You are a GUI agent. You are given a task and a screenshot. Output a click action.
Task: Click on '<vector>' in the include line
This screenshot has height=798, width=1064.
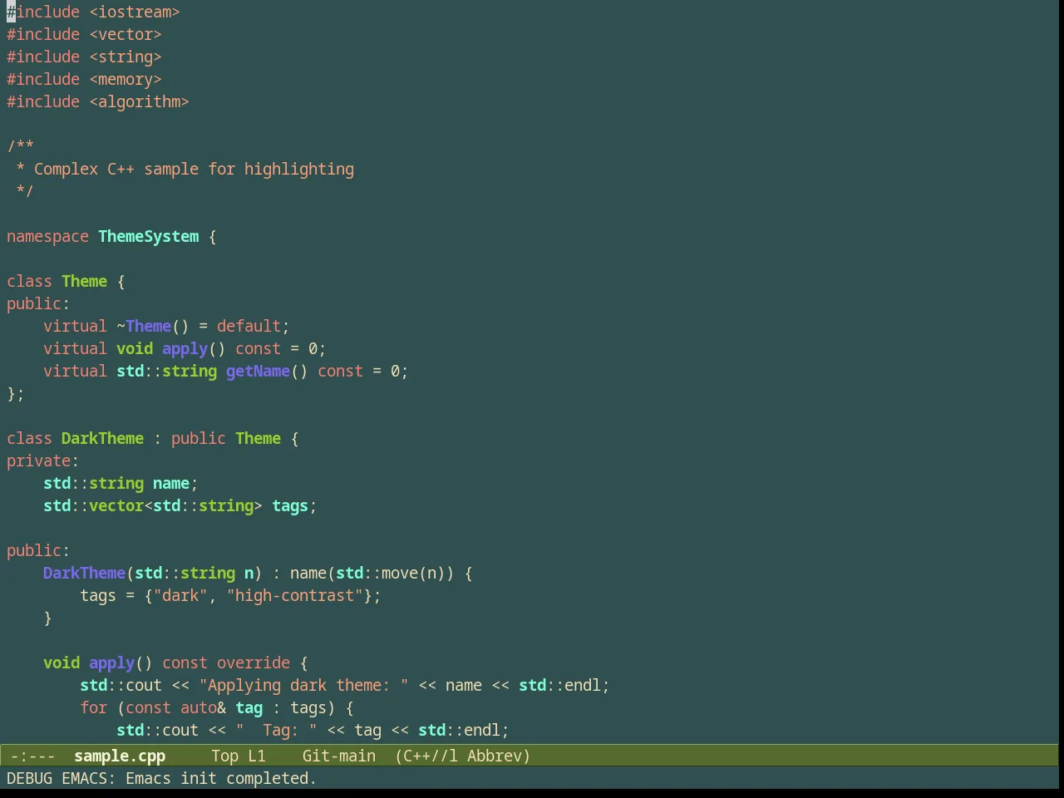coord(126,34)
